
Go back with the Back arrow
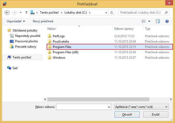point(7,13)
